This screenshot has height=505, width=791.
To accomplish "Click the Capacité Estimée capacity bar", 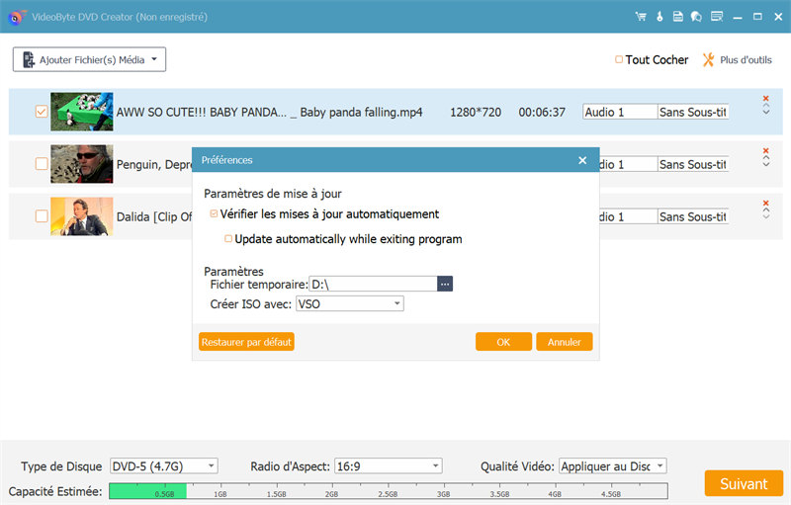I will point(388,491).
